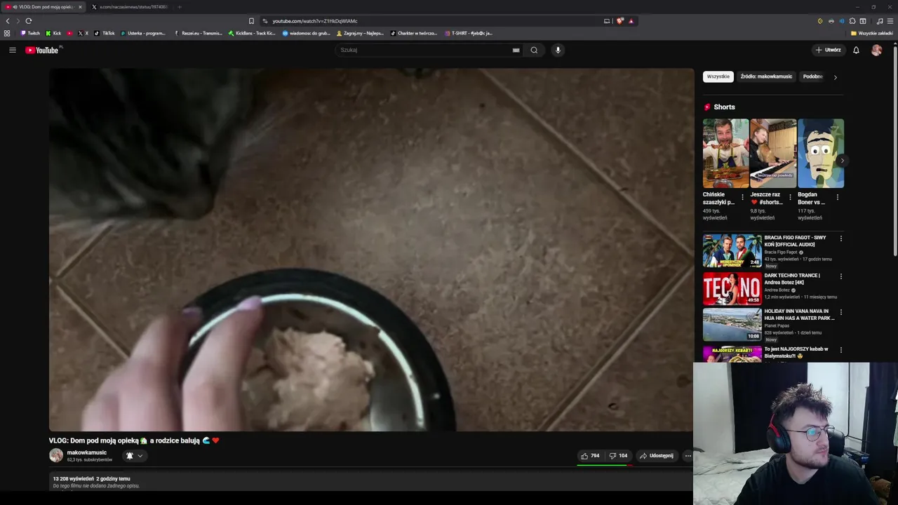898x505 pixels.
Task: Dislike the video with thumbs down
Action: click(618, 456)
